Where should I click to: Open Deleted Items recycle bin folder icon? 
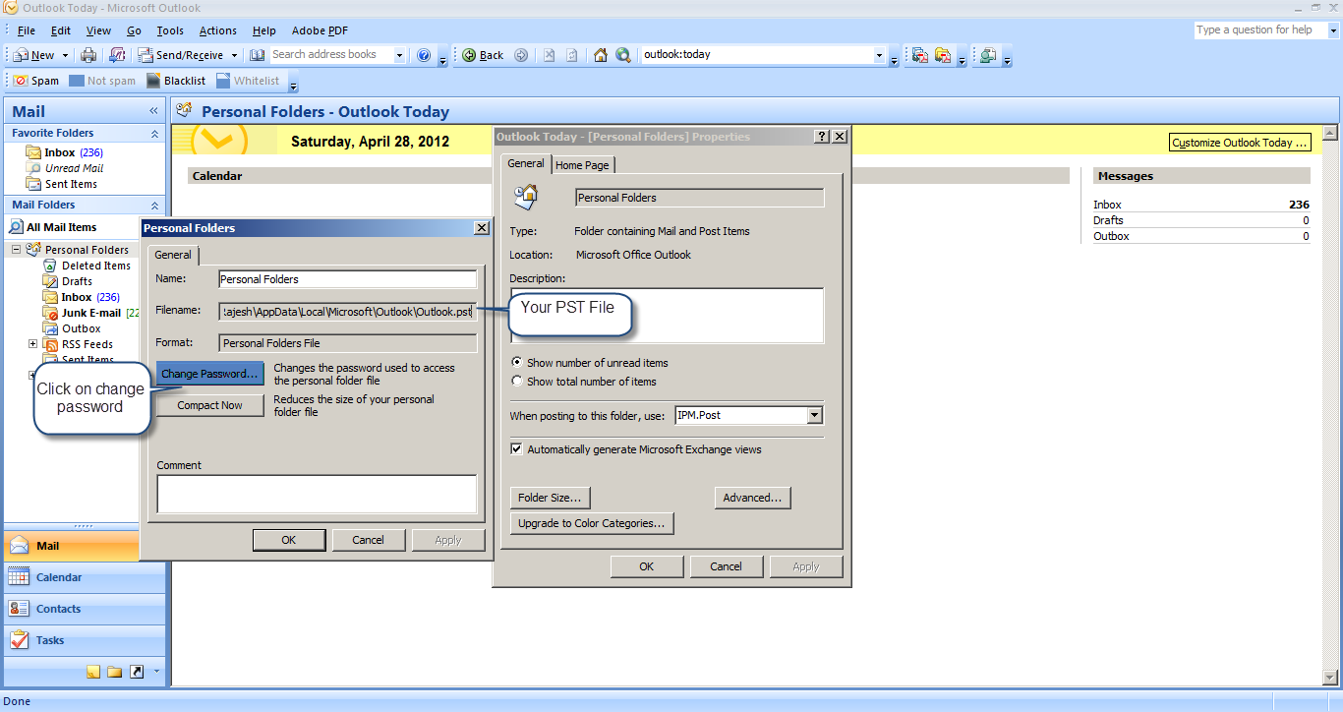click(50, 266)
